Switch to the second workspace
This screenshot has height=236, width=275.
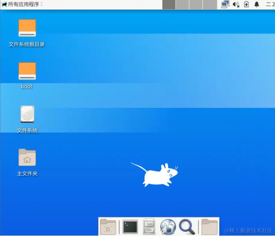click(x=182, y=5)
